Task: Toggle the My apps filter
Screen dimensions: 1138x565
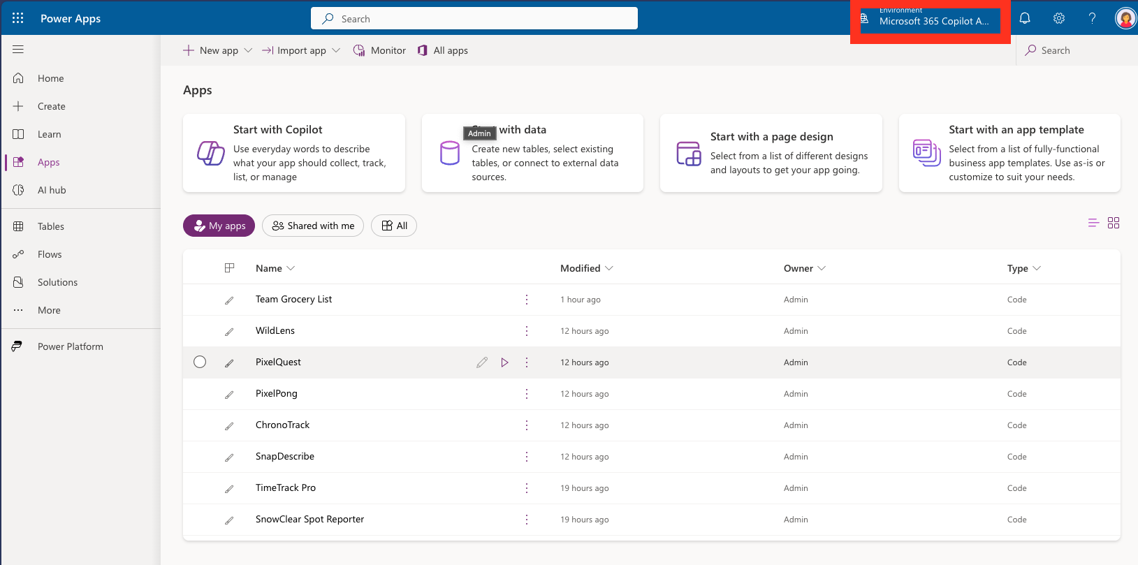Action: tap(219, 226)
